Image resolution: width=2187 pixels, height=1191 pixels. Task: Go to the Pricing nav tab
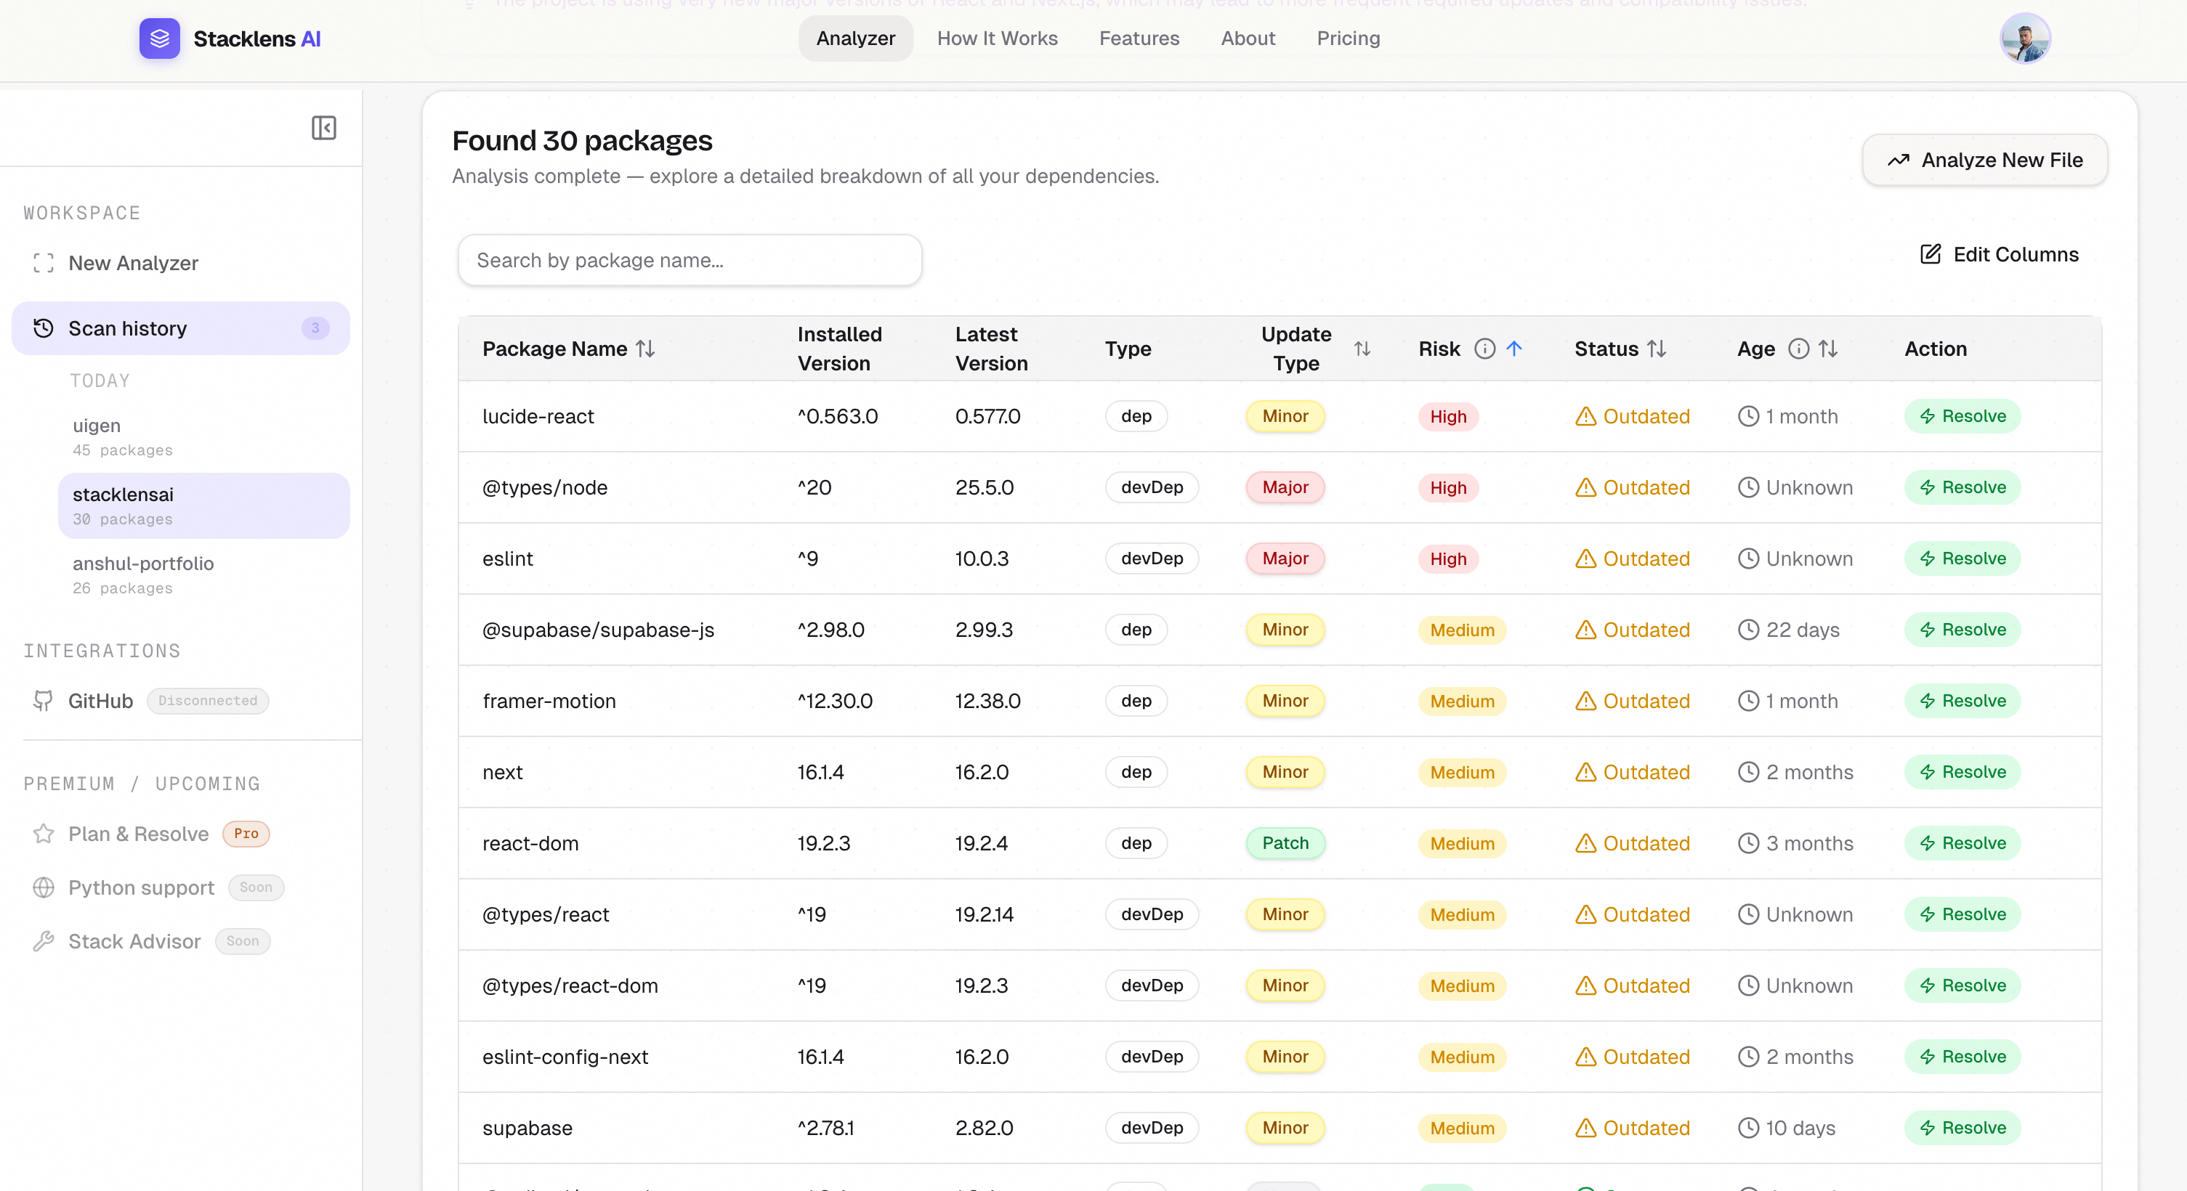point(1347,39)
